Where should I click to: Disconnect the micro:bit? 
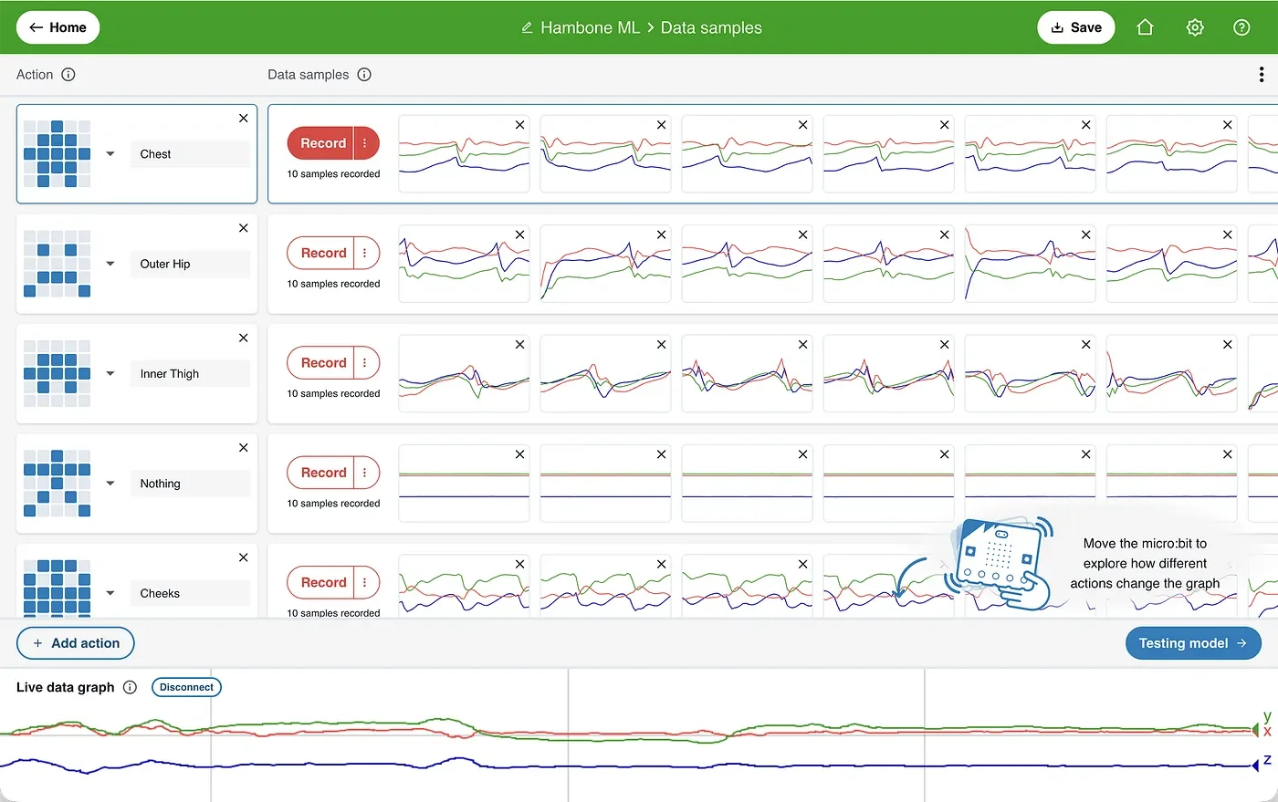click(186, 687)
